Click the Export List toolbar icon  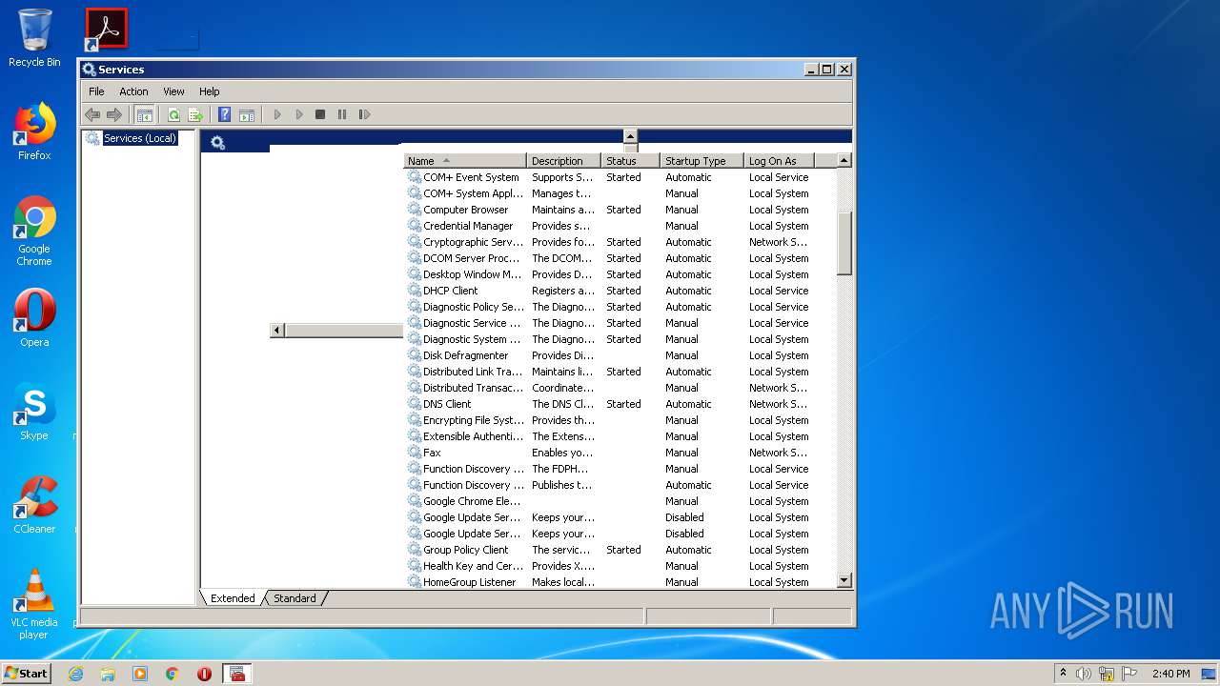click(195, 114)
